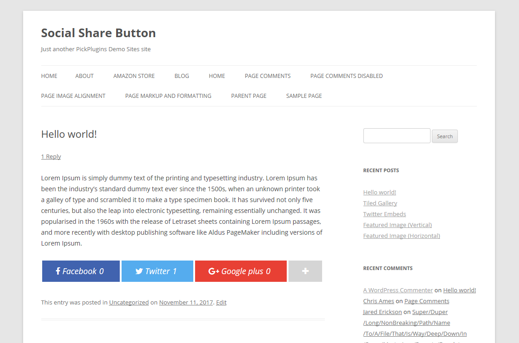Open the AMAZON STORE menu item
The width and height of the screenshot is (519, 343).
(x=134, y=76)
